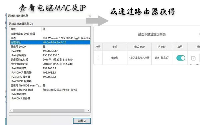The image size is (200, 125).
Task: Click the fe80 IPv6 address value
Action: click(x=60, y=90)
